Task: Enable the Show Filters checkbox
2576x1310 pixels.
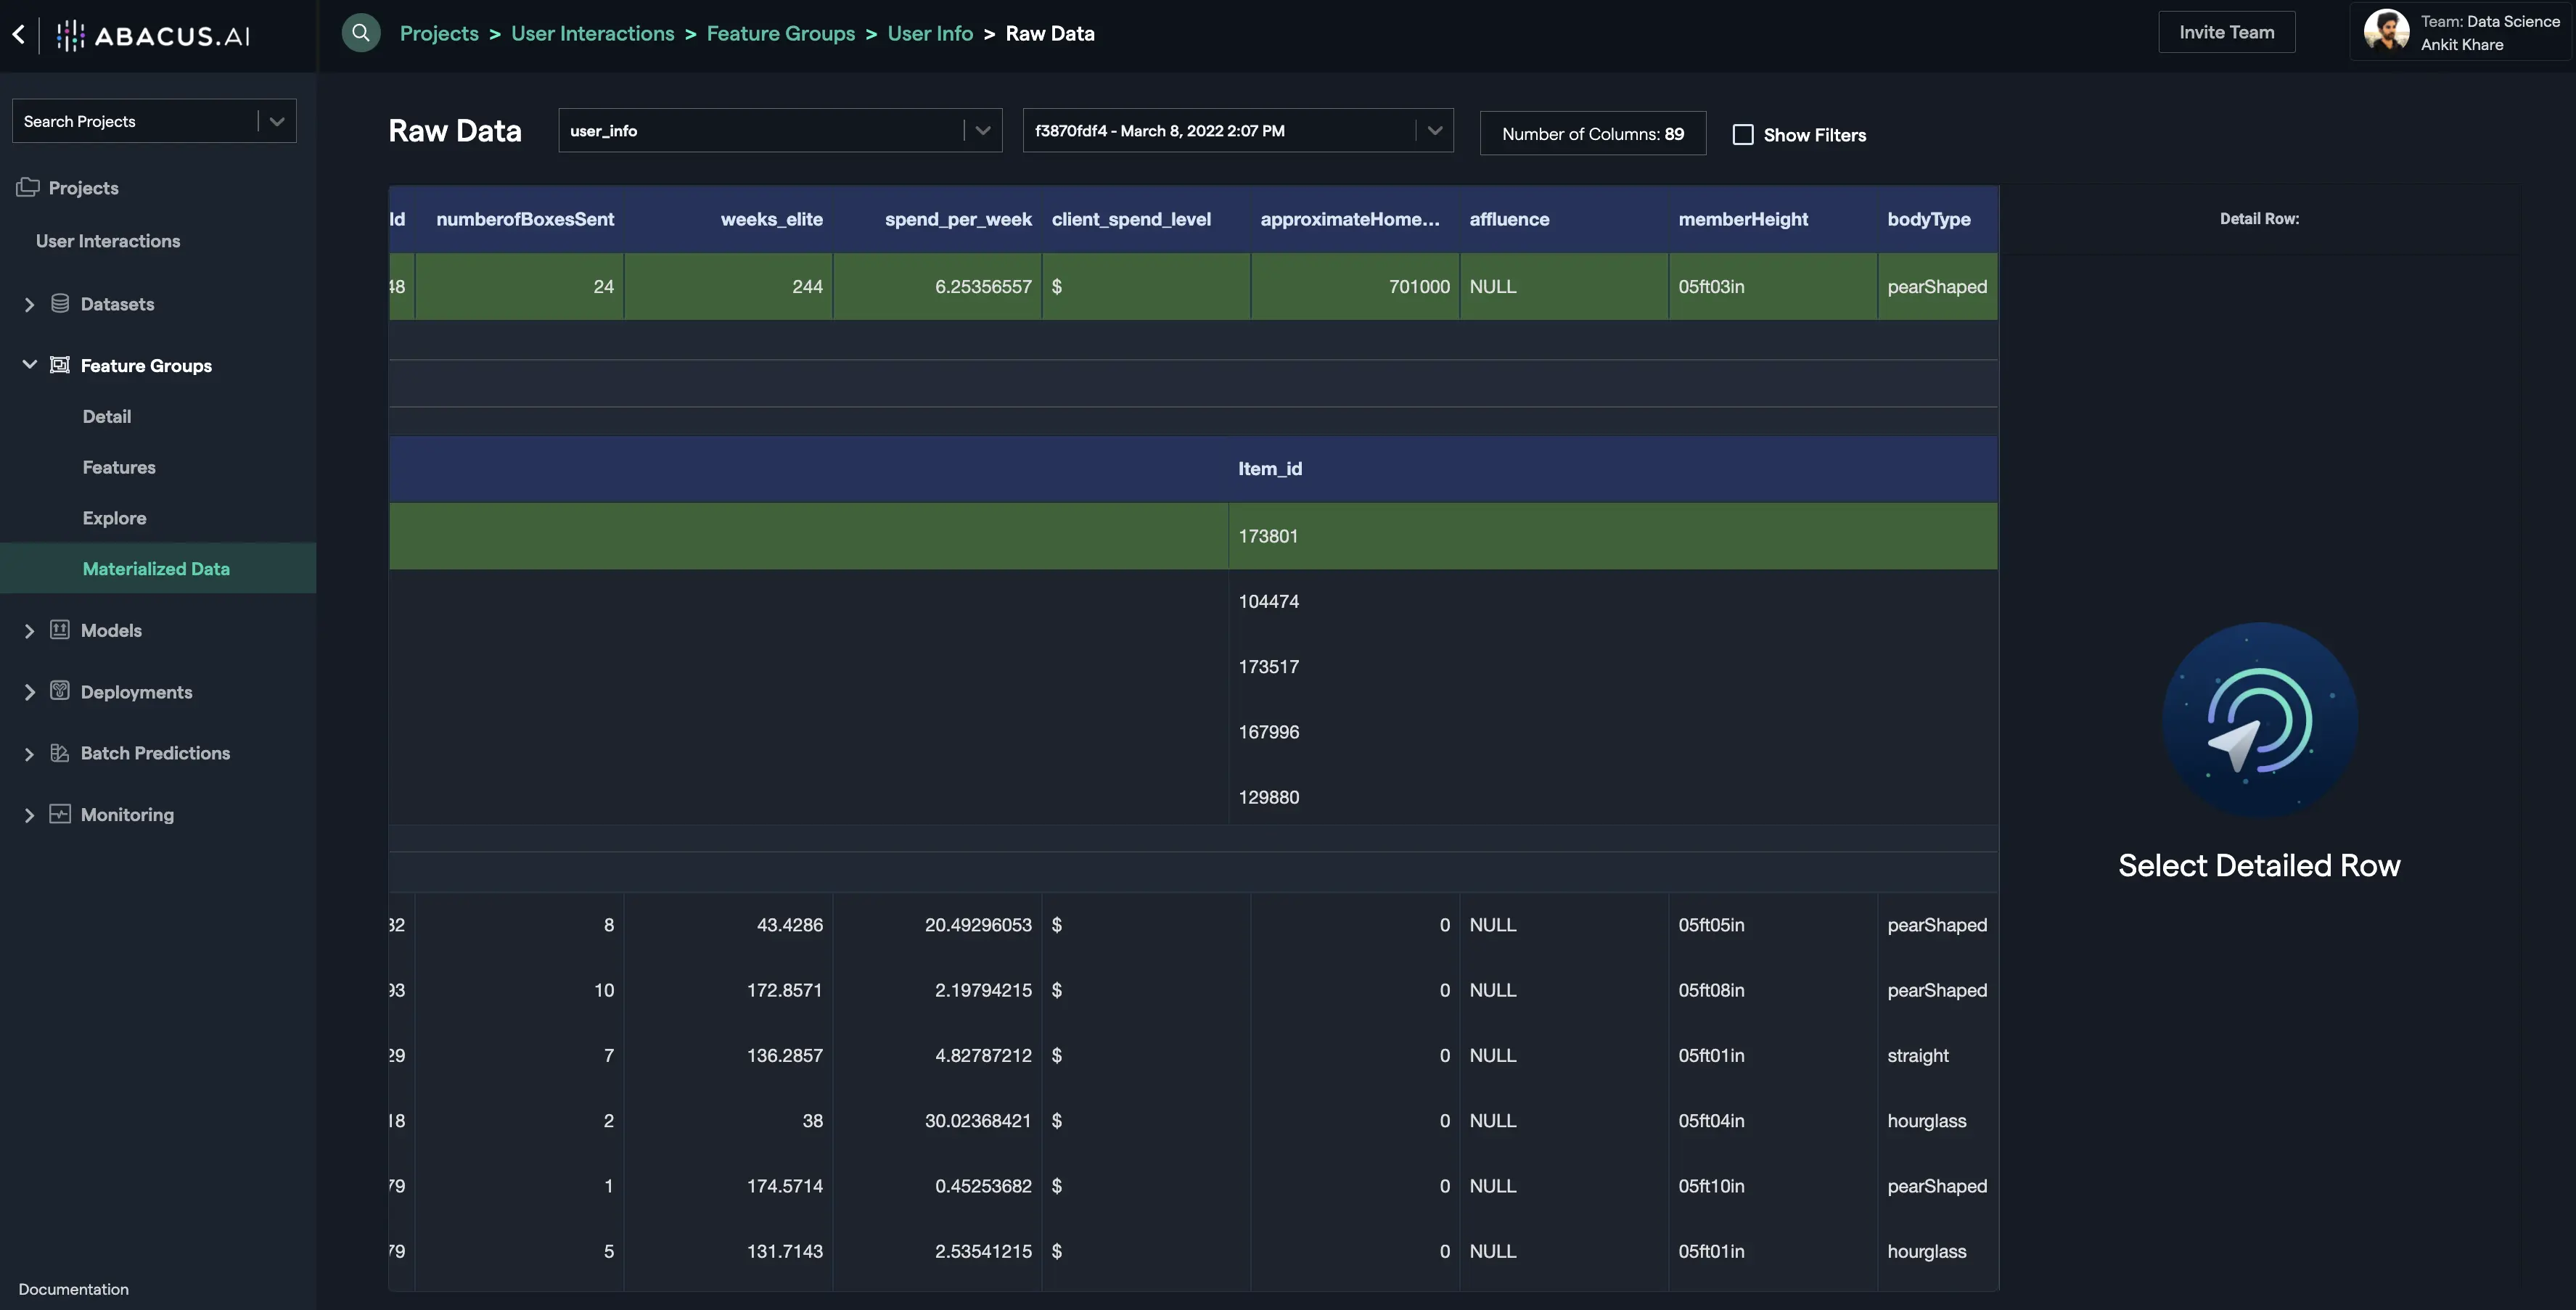Action: coord(1743,134)
